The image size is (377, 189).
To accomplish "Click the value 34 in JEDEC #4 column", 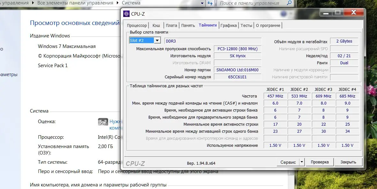I will (x=347, y=131).
